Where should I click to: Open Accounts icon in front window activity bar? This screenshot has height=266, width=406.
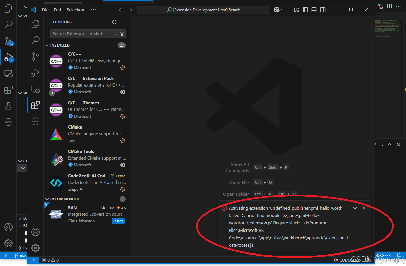pyautogui.click(x=35, y=232)
